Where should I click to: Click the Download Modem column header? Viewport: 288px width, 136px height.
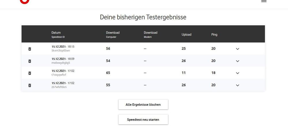click(x=150, y=33)
